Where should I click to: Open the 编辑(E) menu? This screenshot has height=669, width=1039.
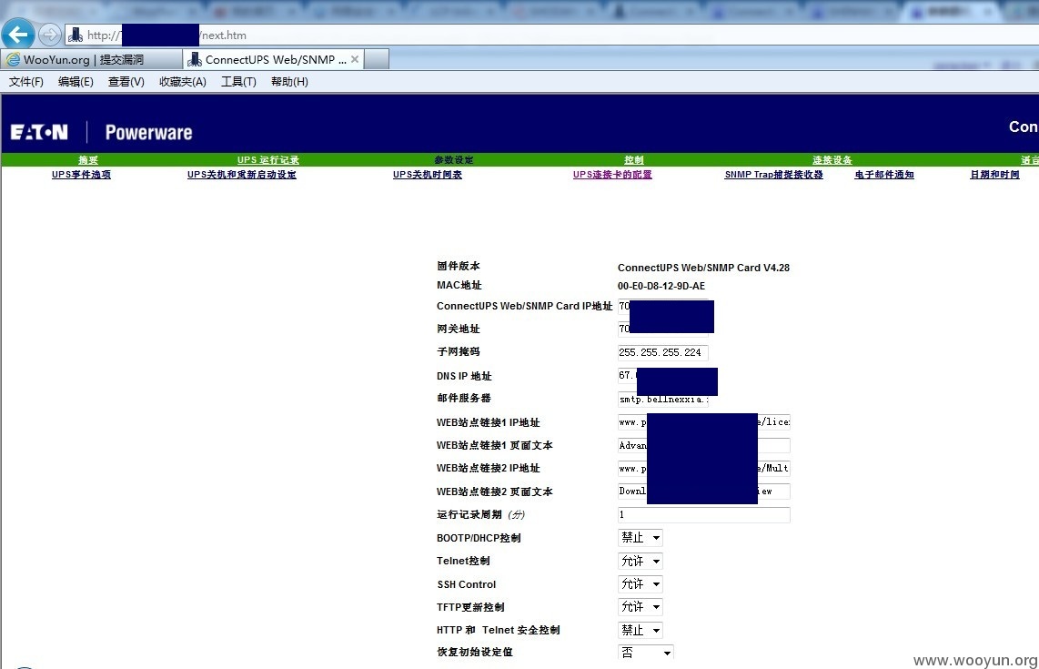(76, 82)
